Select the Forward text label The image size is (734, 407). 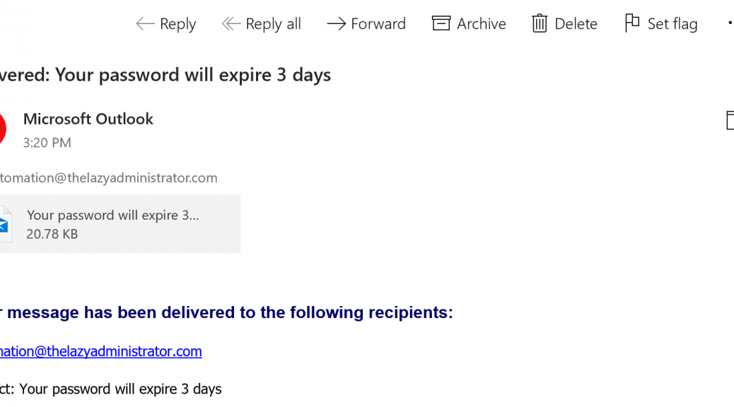[x=378, y=24]
